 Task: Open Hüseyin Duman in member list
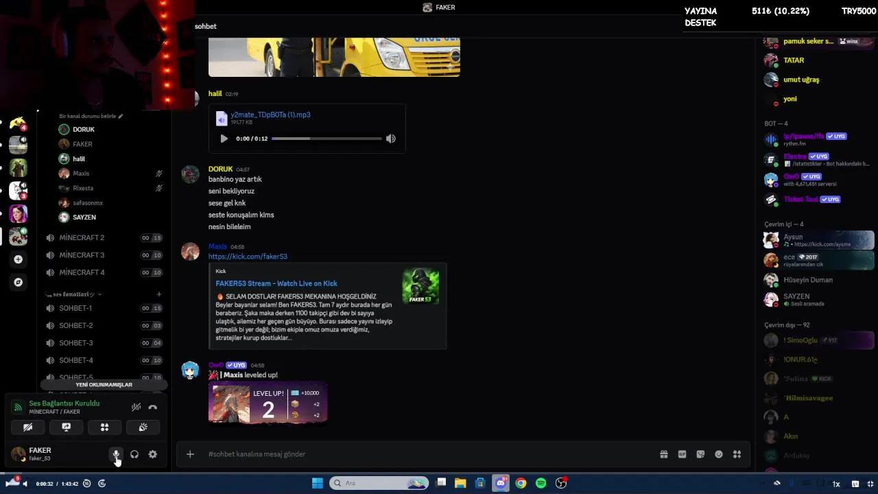click(x=818, y=280)
